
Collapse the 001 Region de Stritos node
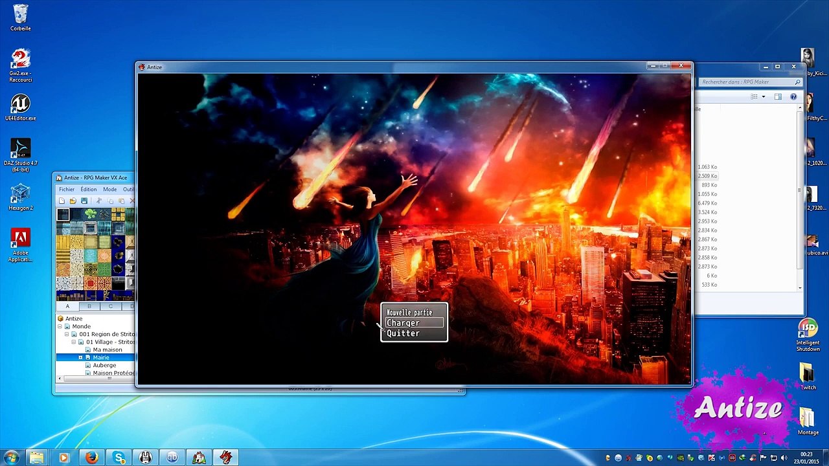pos(67,334)
